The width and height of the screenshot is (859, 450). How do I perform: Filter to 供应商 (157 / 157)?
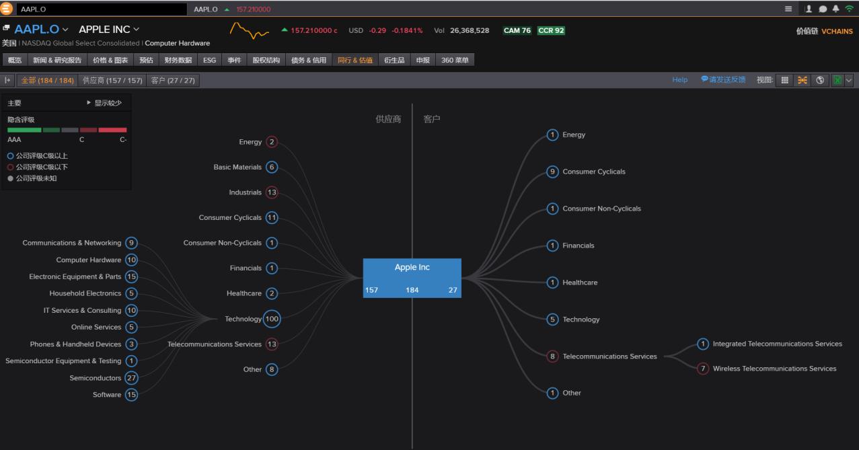[112, 80]
